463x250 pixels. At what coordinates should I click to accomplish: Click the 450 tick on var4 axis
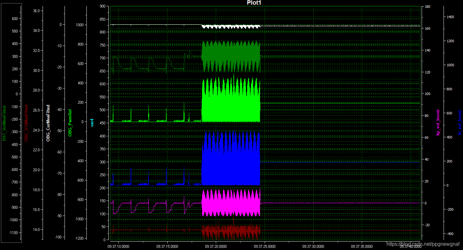pos(102,123)
